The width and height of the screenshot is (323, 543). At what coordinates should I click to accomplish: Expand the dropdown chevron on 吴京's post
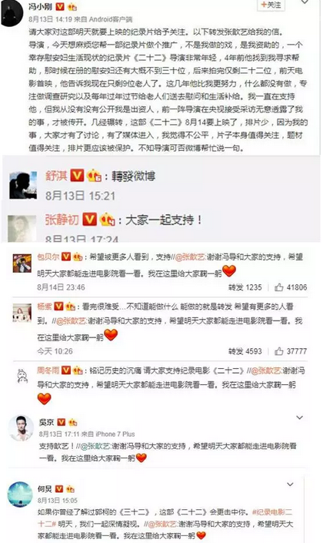coord(300,417)
